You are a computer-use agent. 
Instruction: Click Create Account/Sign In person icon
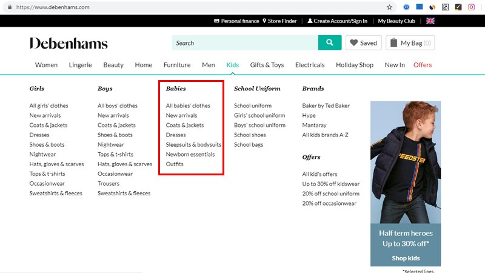coord(338,21)
